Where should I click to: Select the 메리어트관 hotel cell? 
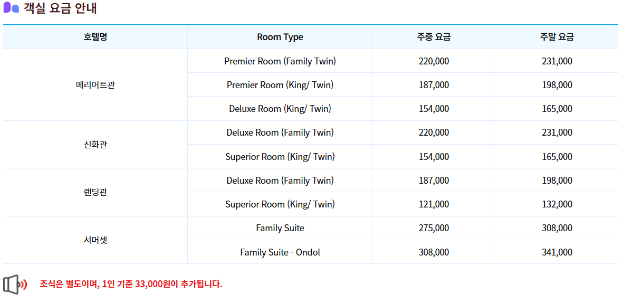point(95,84)
